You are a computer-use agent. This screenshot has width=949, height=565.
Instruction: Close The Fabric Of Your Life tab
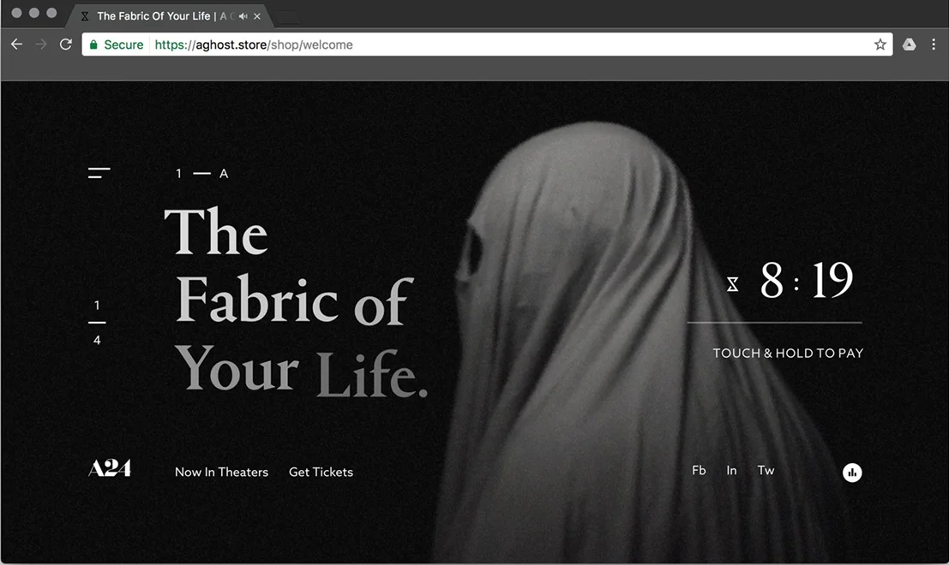(257, 16)
